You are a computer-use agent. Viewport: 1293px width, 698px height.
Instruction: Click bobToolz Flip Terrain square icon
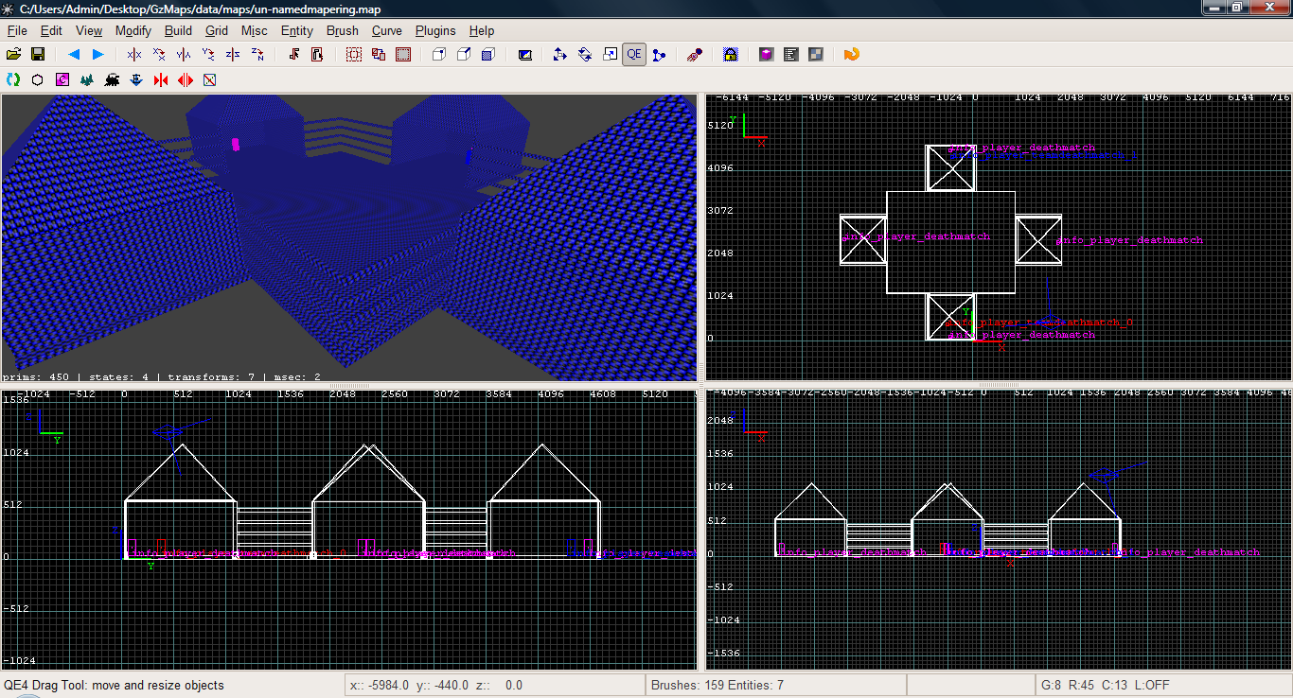coord(210,80)
